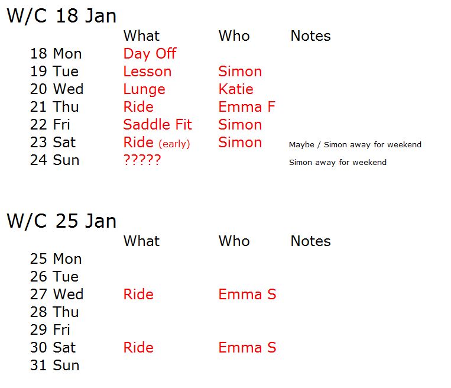Select the "25 Mon" date label
The width and height of the screenshot is (451, 388).
tap(56, 259)
